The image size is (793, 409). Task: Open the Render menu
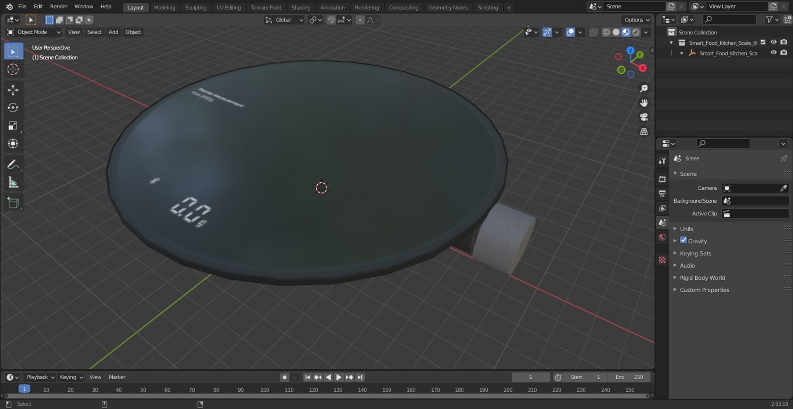pyautogui.click(x=59, y=7)
